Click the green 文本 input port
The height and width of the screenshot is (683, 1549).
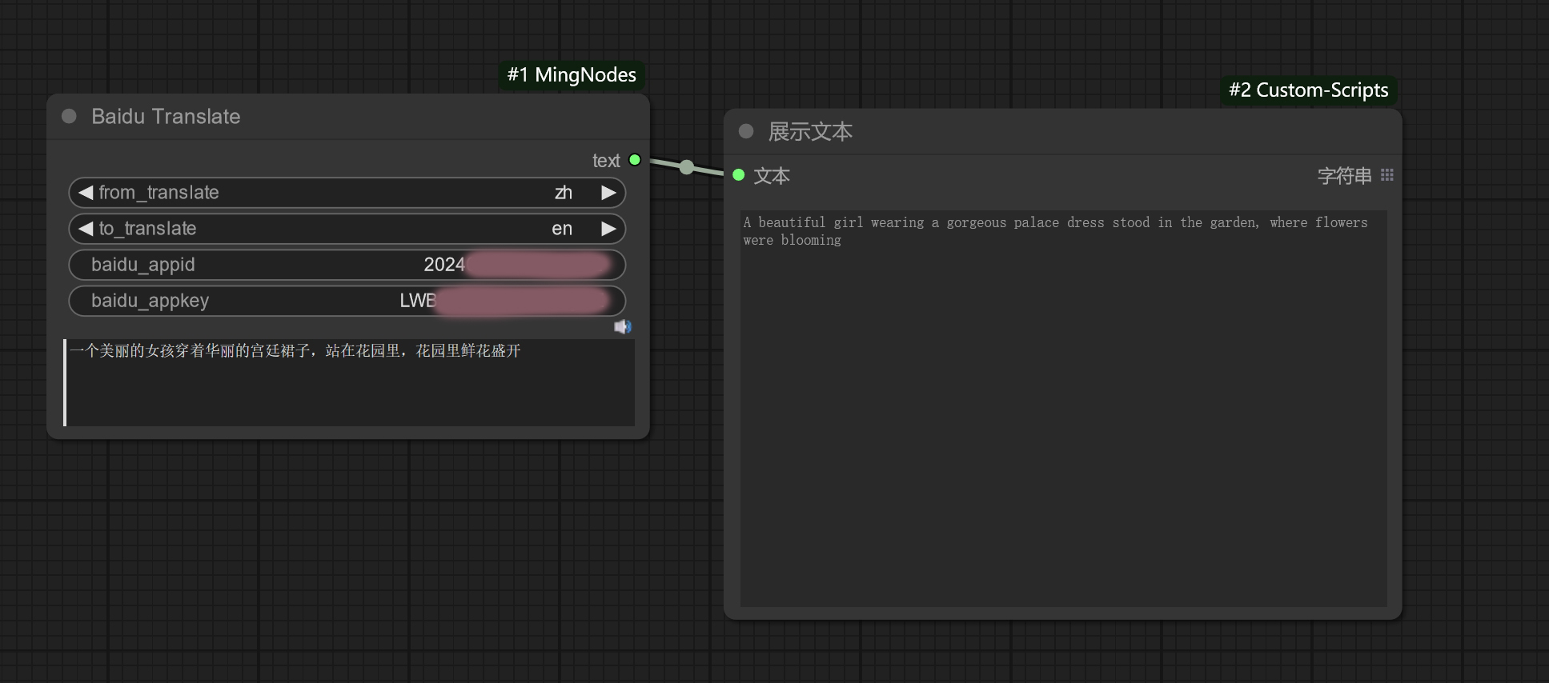coord(739,175)
